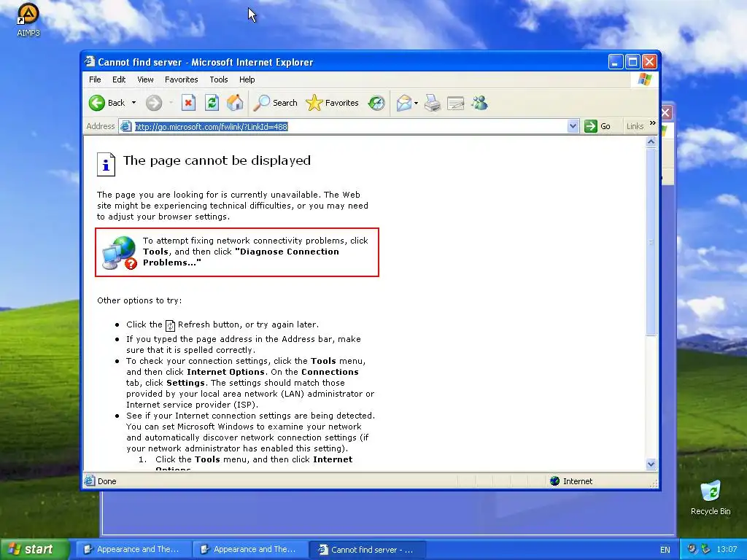Click the page icon in the address bar
This screenshot has width=747, height=560.
pyautogui.click(x=125, y=126)
